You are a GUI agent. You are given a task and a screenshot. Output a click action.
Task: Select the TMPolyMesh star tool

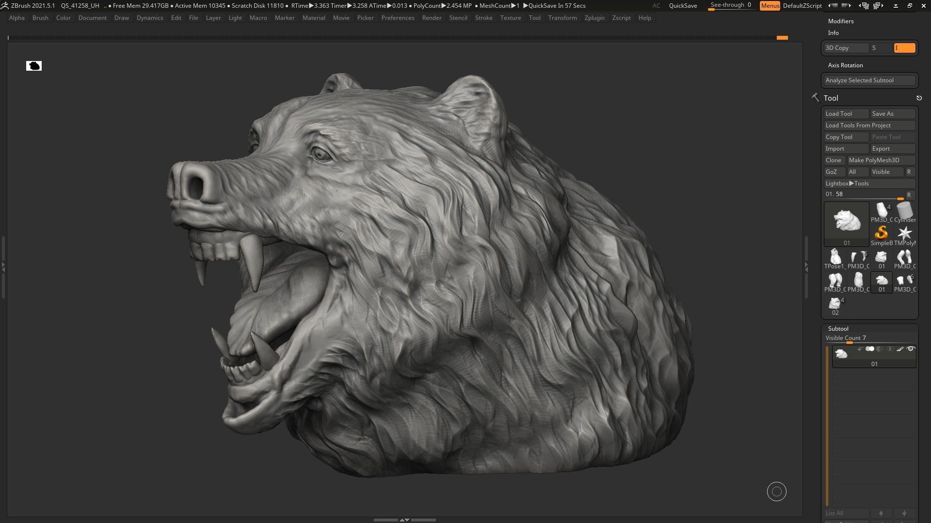[905, 236]
